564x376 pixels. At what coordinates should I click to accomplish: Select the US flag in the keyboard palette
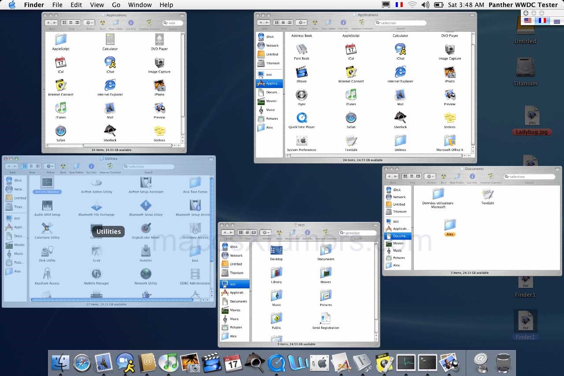tap(527, 21)
